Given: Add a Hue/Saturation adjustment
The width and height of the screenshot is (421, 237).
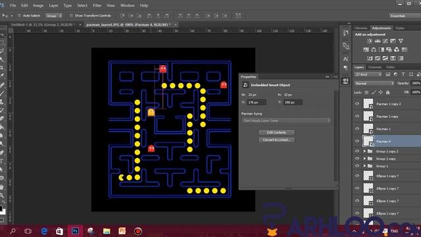Looking at the screenshot, I should click(366, 49).
